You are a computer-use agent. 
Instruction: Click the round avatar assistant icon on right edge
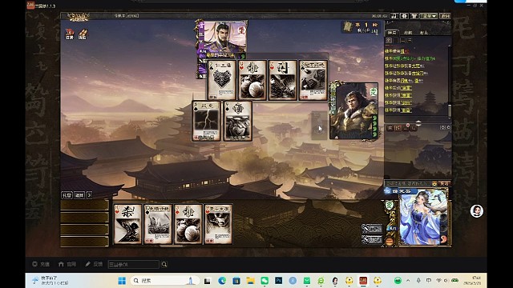click(x=477, y=211)
